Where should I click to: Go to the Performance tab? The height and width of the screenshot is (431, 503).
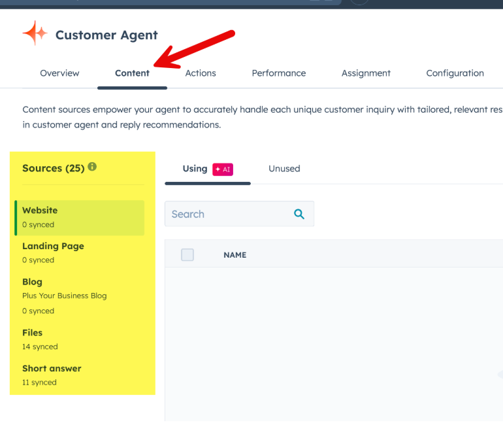pos(278,73)
